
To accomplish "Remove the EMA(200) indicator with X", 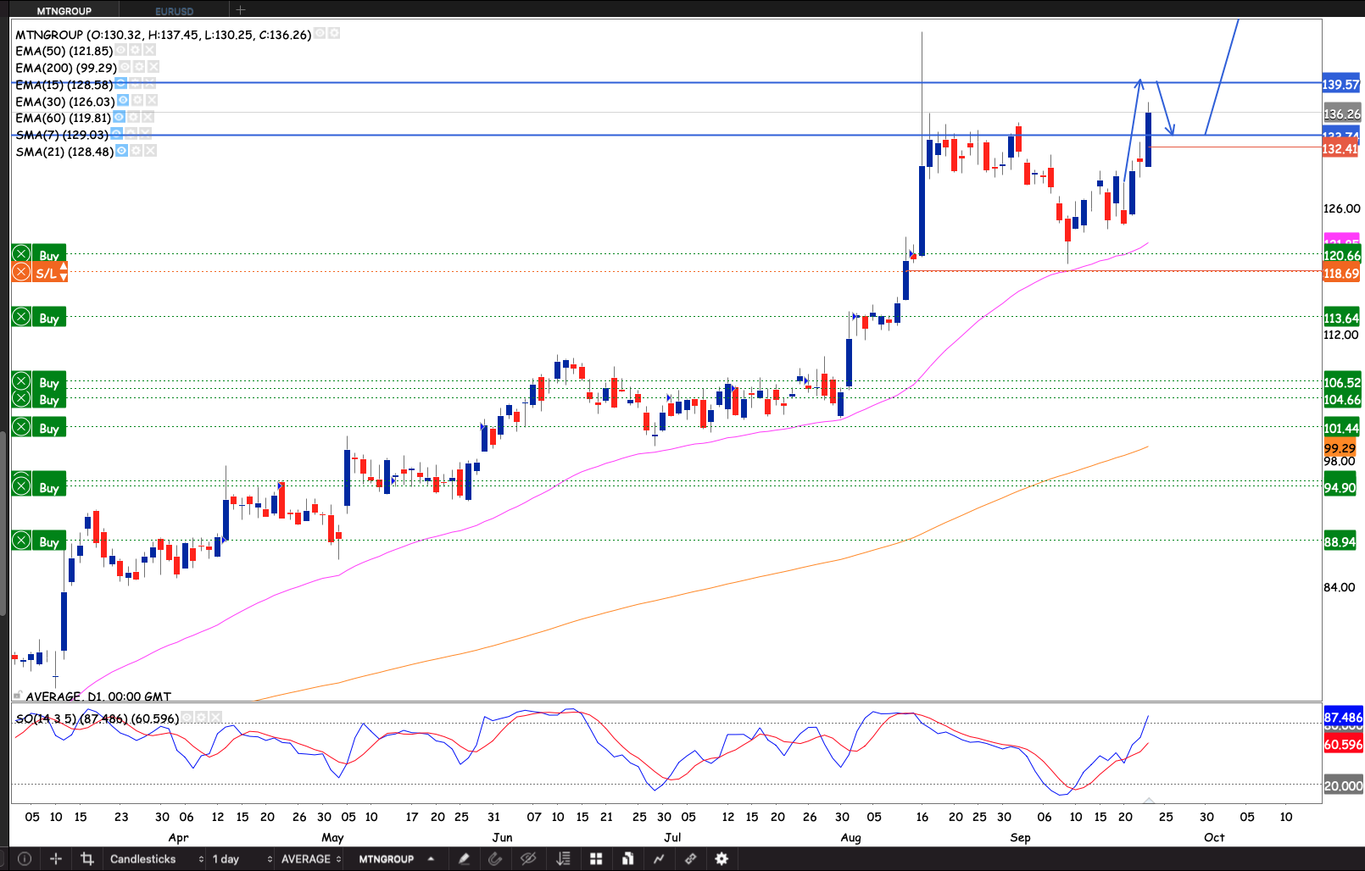I will pyautogui.click(x=153, y=67).
